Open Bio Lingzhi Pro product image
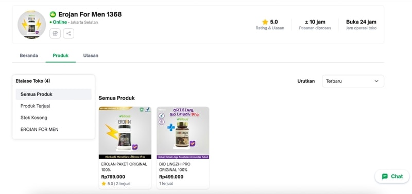The height and width of the screenshot is (194, 412). coord(183,133)
